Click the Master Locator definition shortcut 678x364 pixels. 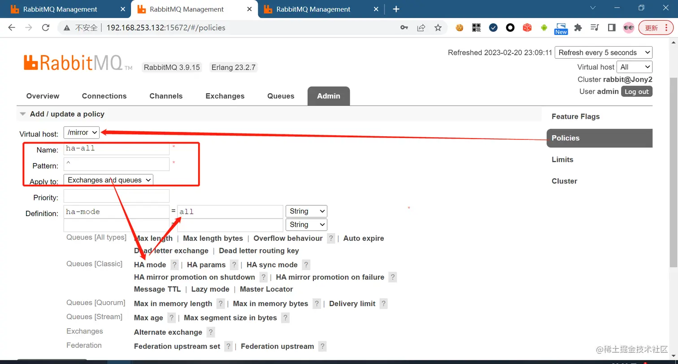[266, 290]
